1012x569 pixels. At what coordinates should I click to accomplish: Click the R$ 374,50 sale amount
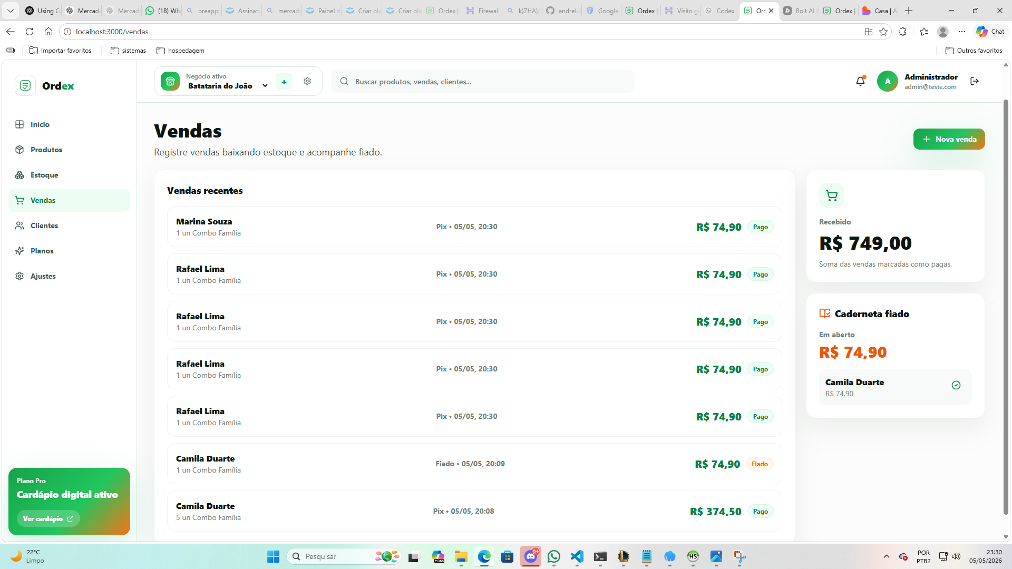pos(716,512)
